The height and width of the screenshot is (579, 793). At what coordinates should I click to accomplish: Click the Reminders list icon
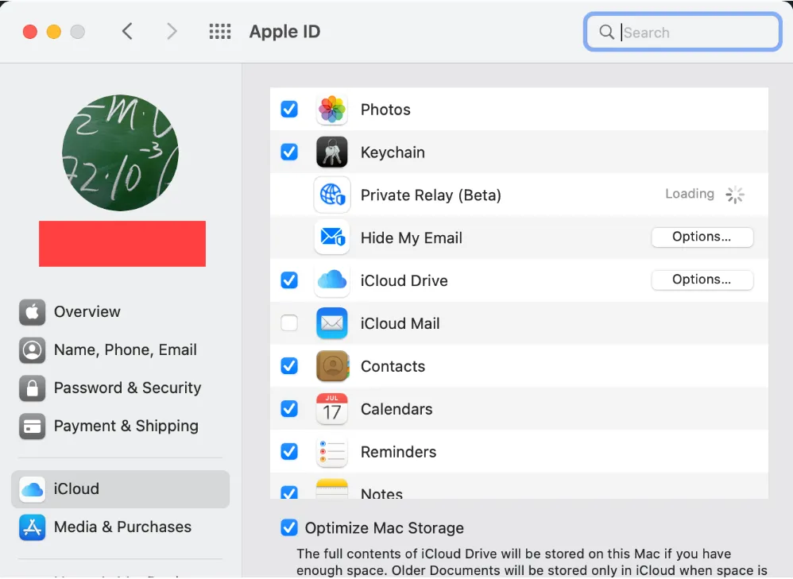coord(332,451)
